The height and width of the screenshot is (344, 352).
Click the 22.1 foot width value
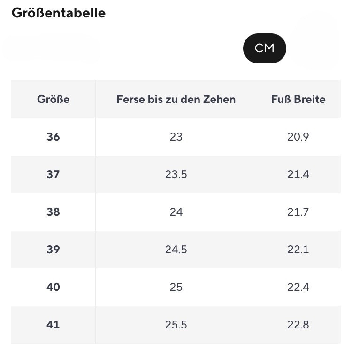pos(298,250)
